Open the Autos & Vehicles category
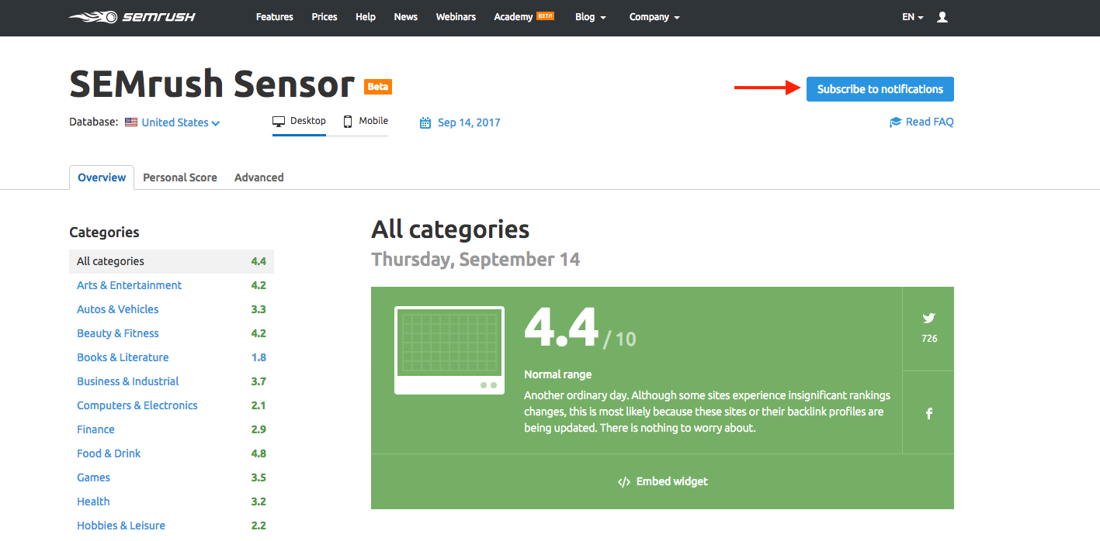 tap(118, 309)
